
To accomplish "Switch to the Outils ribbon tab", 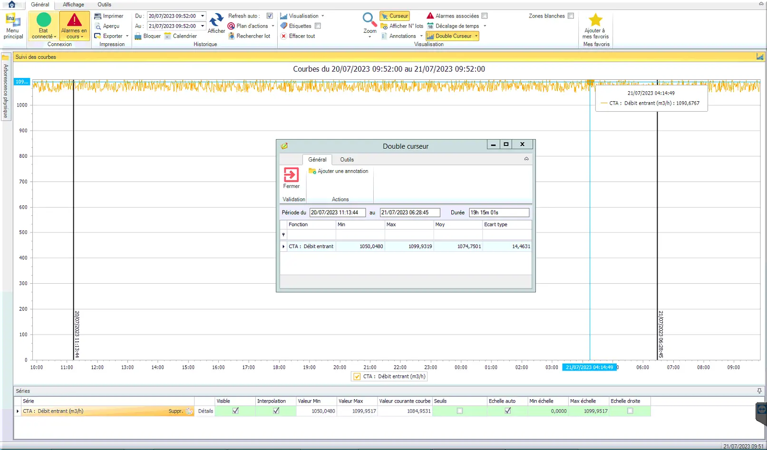I will [x=105, y=5].
